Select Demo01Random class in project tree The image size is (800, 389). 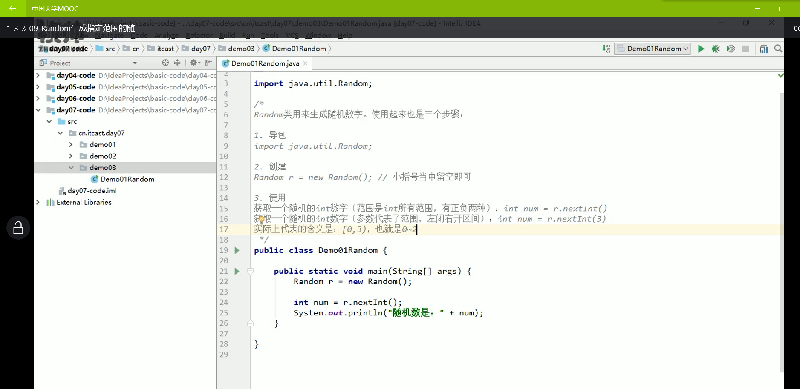tap(127, 179)
